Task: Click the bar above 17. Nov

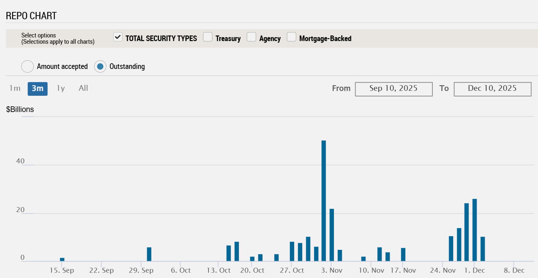Action: 403,254
